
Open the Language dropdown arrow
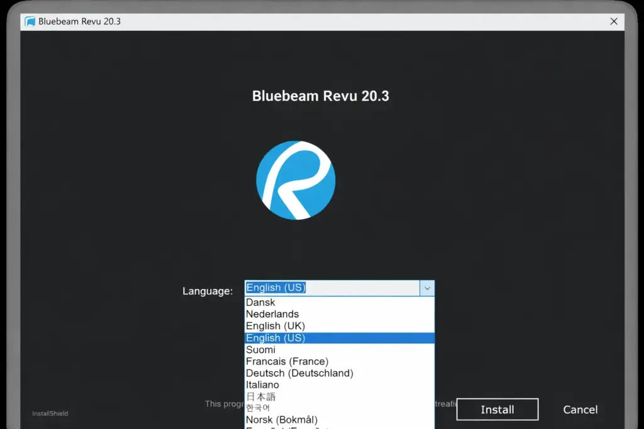[x=427, y=288]
